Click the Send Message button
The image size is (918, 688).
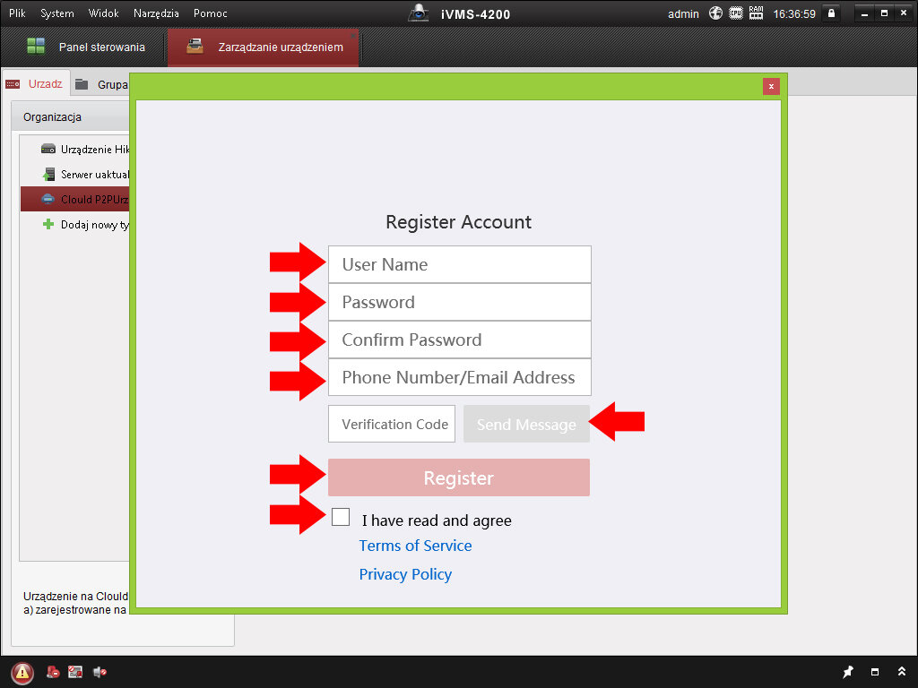526,425
